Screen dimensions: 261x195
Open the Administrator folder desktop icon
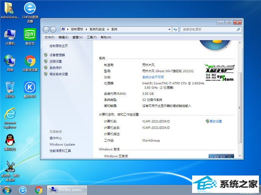10,10
